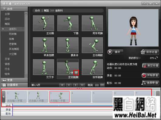Select 其他舞蹈 subcategory
This screenshot has height=120, width=161.
(14, 49)
